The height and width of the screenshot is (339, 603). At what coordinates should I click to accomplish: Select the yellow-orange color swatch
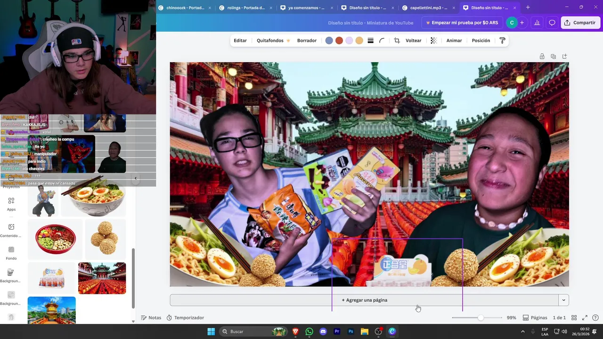click(359, 40)
